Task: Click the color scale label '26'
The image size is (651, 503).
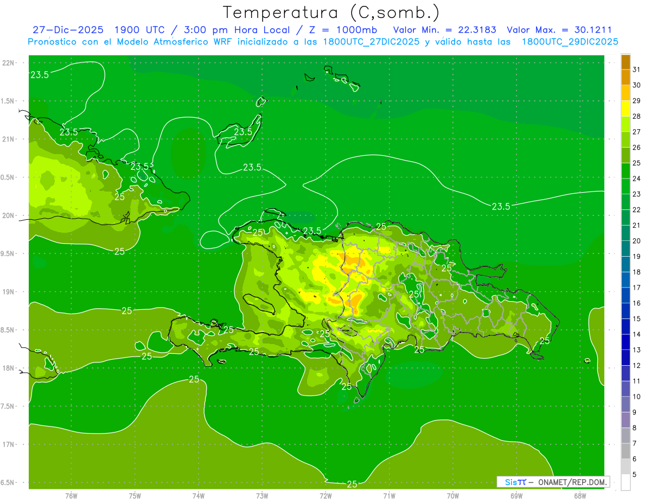Action: pos(636,147)
